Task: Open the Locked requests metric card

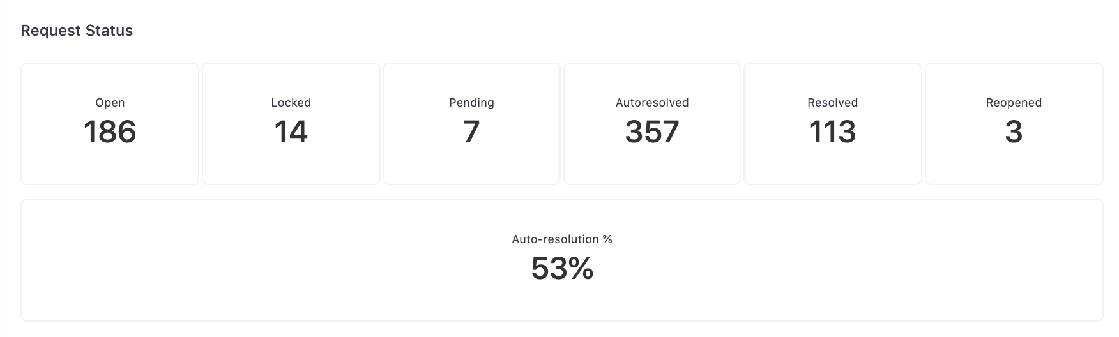Action: (x=291, y=124)
